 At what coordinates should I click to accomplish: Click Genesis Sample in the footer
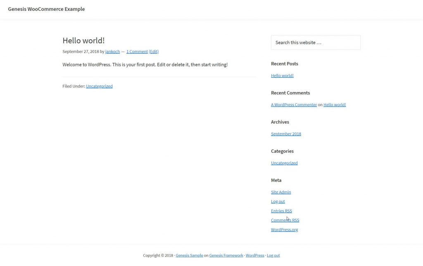pyautogui.click(x=189, y=256)
